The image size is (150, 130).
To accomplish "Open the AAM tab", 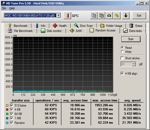I will click(x=76, y=31).
